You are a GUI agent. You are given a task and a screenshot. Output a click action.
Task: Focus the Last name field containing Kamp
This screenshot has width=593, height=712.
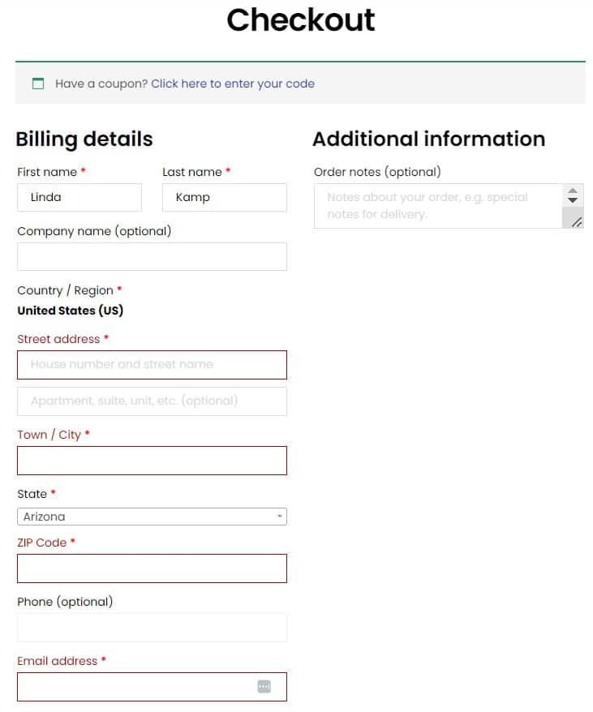click(x=225, y=197)
